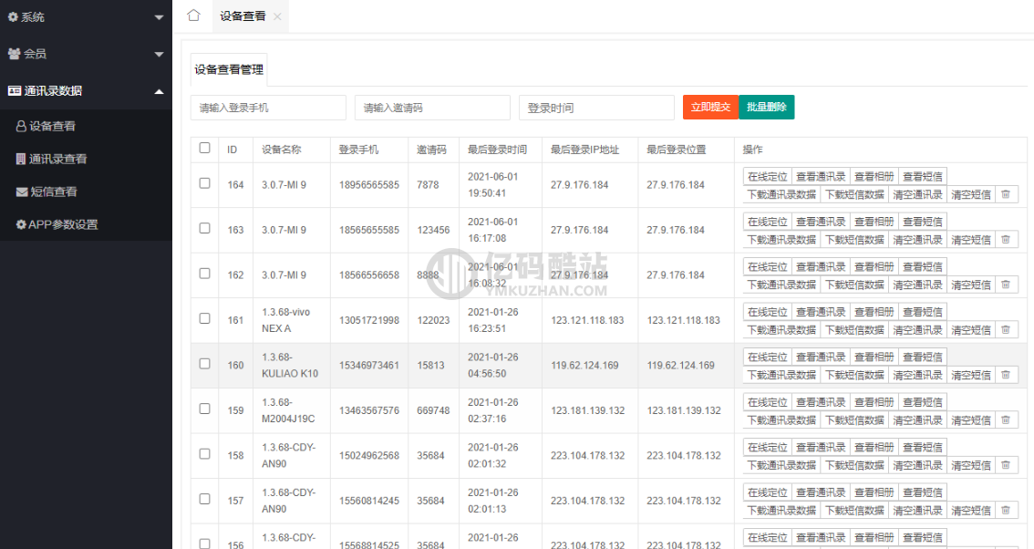This screenshot has width=1034, height=549.
Task: Delete device row 158 trash icon
Action: tap(1006, 465)
